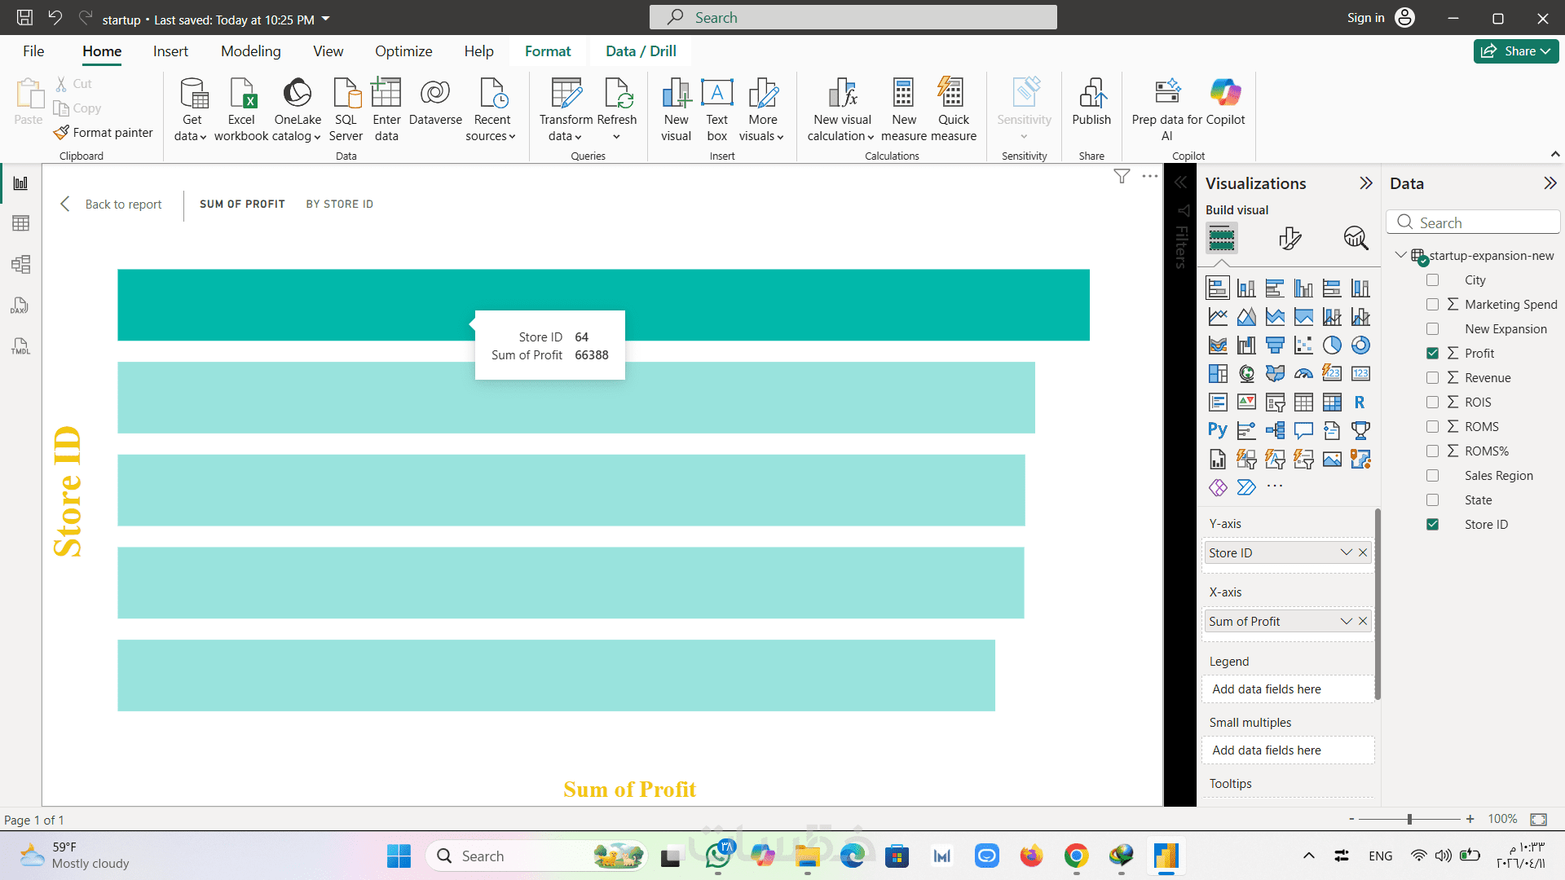Switch to the Data / Drill tab
Image resolution: width=1565 pixels, height=880 pixels.
pyautogui.click(x=641, y=51)
